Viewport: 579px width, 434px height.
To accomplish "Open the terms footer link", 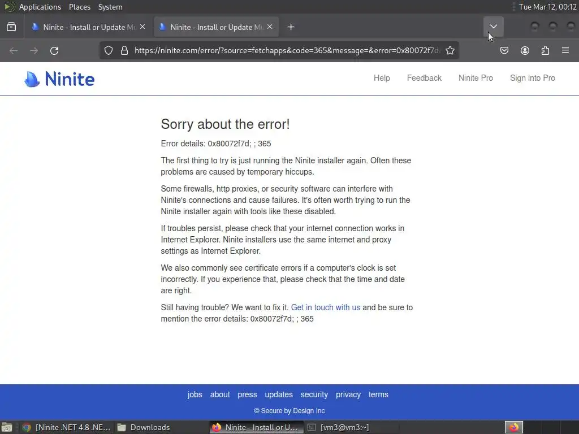I will point(378,394).
